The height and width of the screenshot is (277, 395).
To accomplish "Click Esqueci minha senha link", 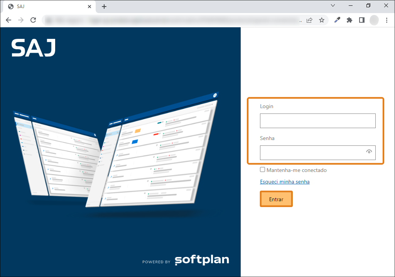I will coord(285,182).
